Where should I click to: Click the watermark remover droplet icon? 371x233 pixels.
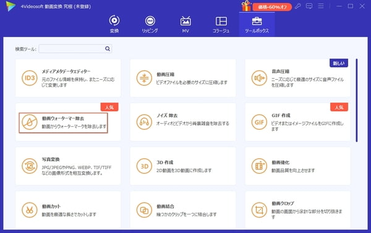pos(30,122)
